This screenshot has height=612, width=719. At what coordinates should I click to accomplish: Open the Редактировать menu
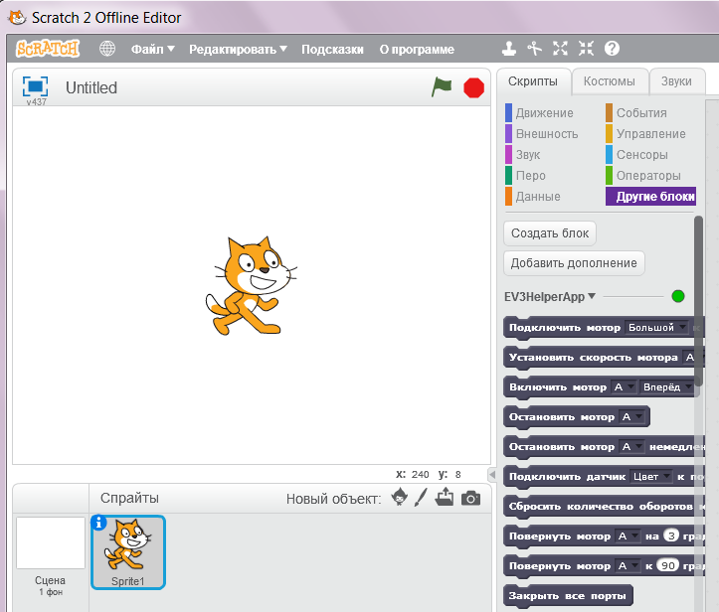pos(238,49)
